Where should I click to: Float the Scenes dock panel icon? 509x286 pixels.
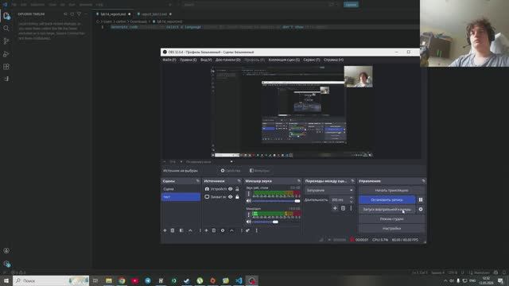click(x=198, y=181)
